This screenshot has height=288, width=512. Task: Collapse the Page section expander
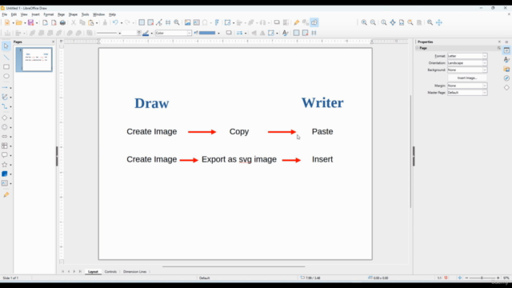click(417, 48)
